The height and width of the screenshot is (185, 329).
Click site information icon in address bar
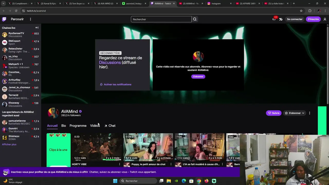[23, 11]
